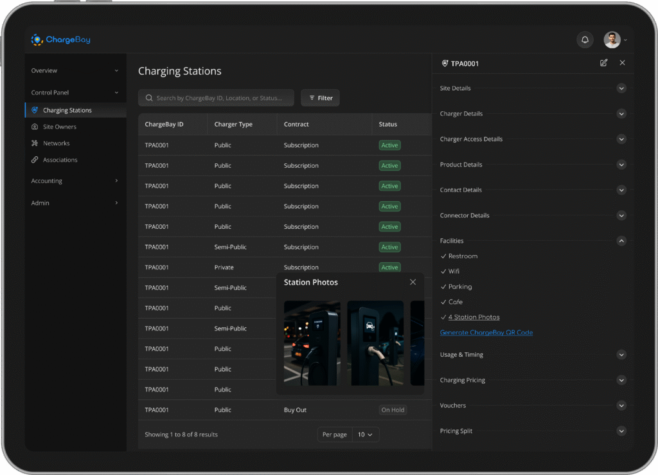Click the ChargeBay logo
The image size is (658, 475).
(61, 40)
